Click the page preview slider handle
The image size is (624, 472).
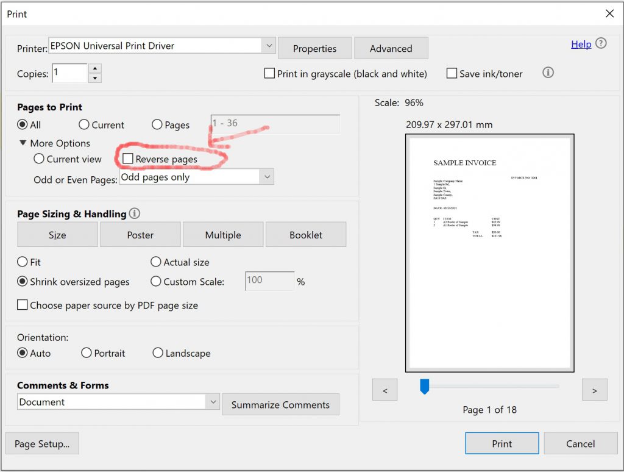click(425, 386)
